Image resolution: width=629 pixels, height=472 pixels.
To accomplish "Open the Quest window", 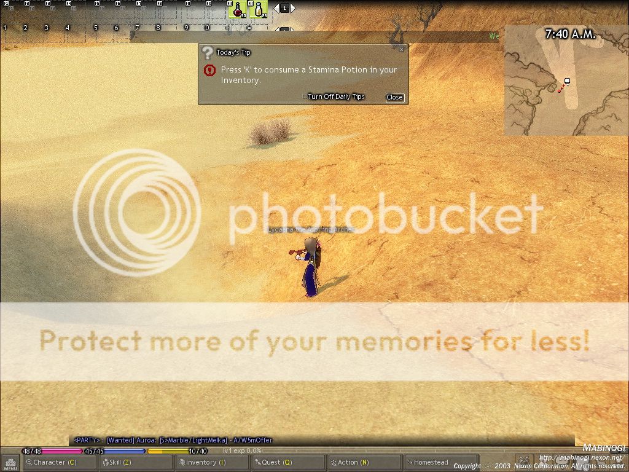I will click(x=287, y=462).
